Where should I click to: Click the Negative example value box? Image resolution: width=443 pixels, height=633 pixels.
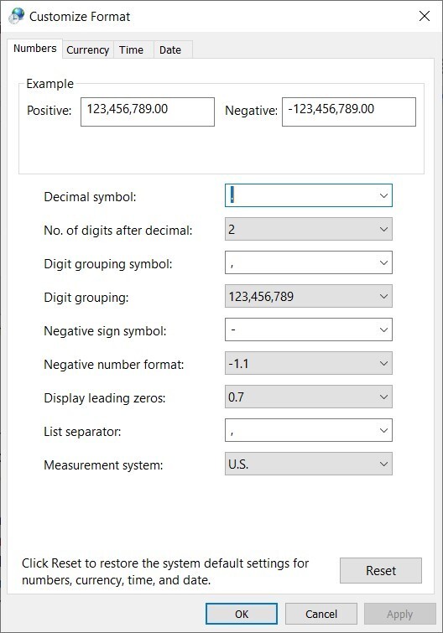tap(348, 112)
